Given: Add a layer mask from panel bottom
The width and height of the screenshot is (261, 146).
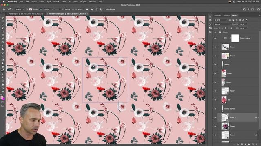Looking at the screenshot, I should tap(242, 144).
